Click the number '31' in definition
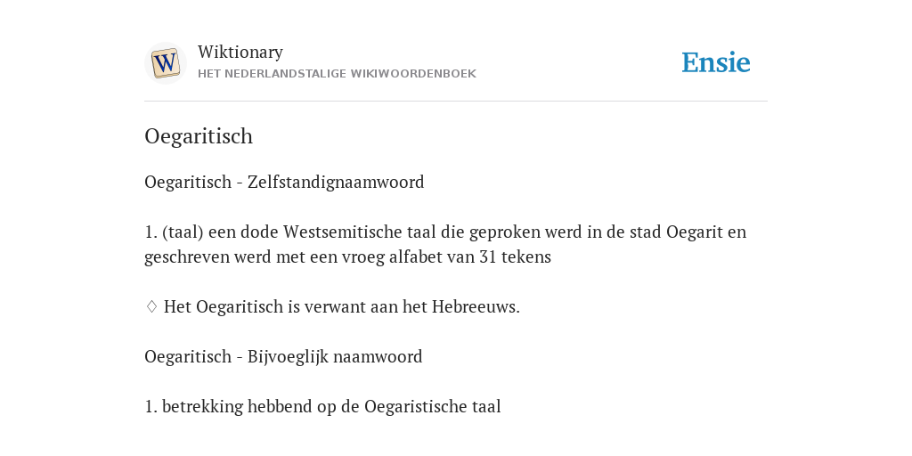This screenshot has height=456, width=912. click(488, 256)
